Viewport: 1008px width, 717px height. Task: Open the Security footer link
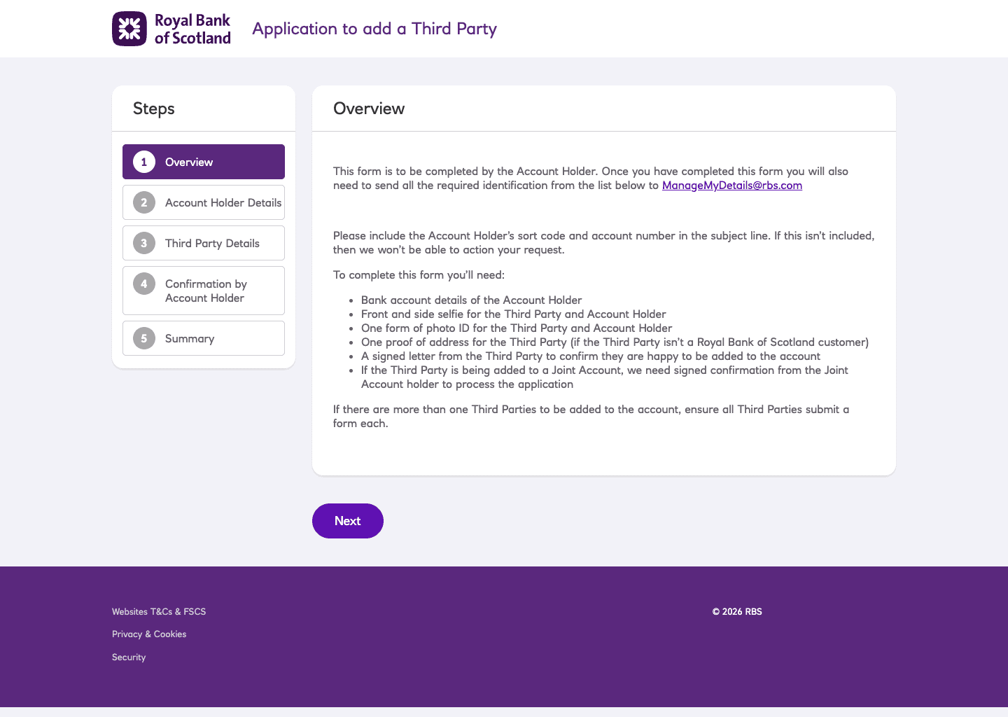coord(129,657)
